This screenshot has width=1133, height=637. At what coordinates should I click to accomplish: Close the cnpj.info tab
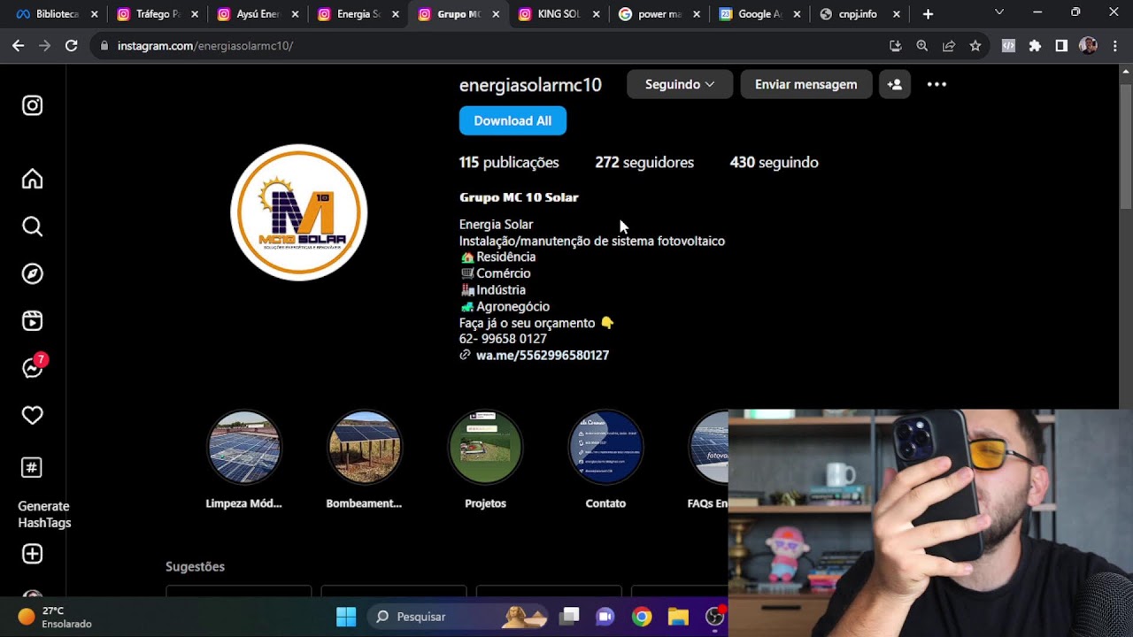coord(897,14)
